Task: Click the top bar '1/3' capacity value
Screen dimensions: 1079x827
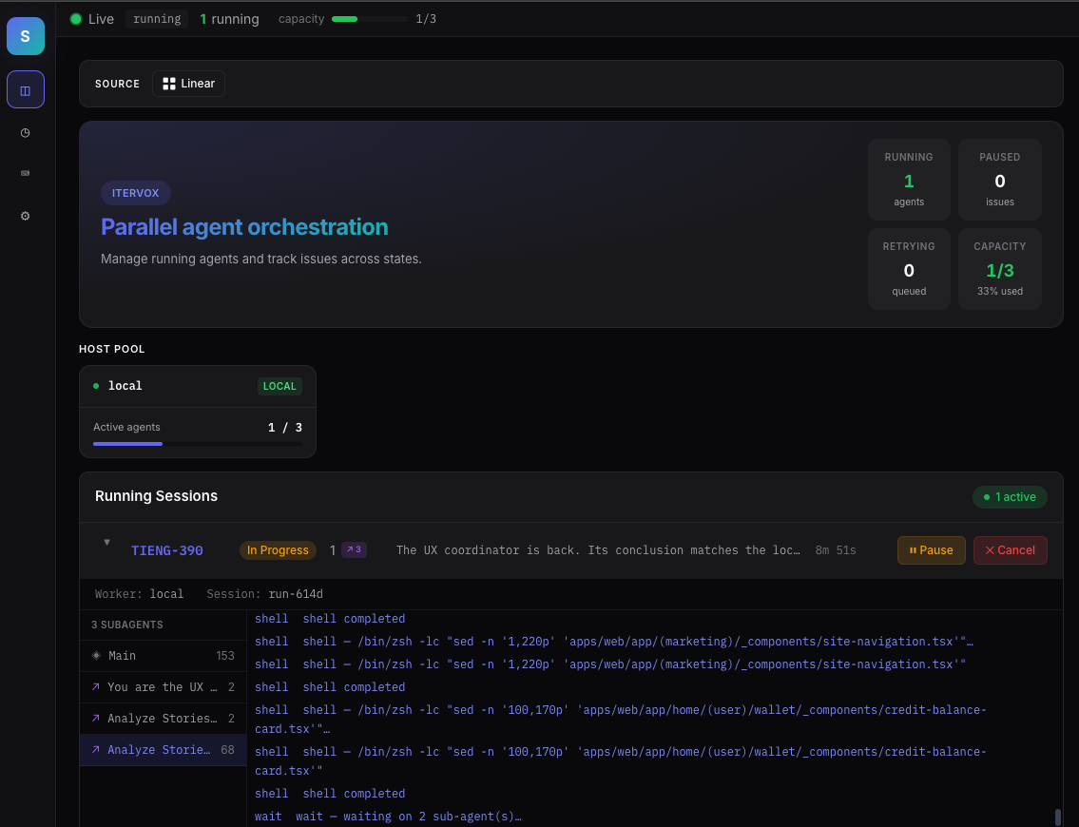Action: 426,19
